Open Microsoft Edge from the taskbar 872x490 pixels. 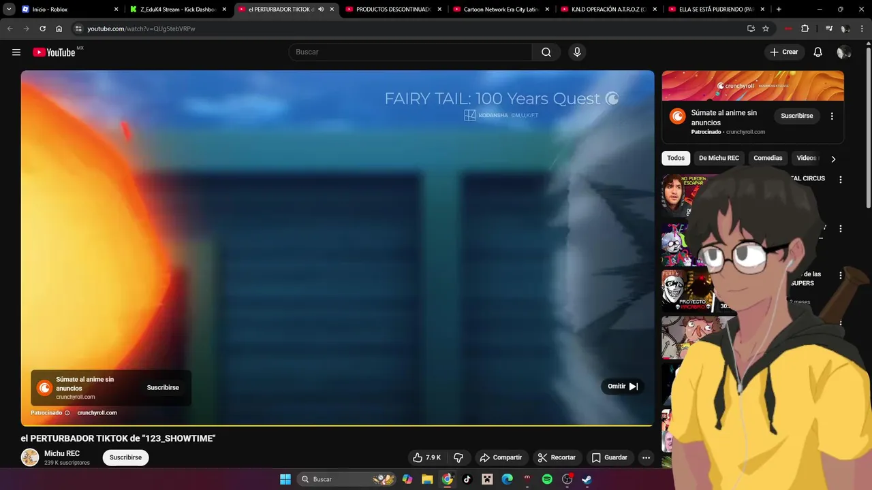pyautogui.click(x=507, y=479)
